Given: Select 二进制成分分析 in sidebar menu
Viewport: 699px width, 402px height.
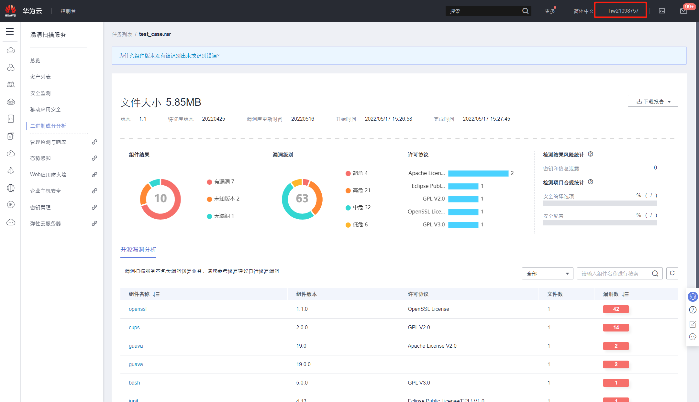Looking at the screenshot, I should point(48,126).
